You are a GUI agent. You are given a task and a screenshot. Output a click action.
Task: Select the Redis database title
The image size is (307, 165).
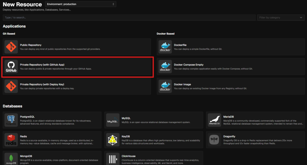[x=23, y=136]
